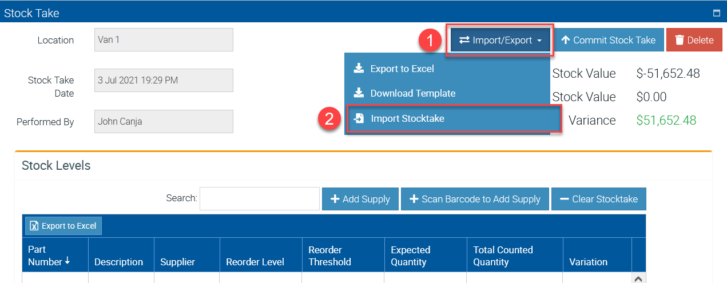Click the Clear Stocktake button
This screenshot has height=283, width=727.
pyautogui.click(x=598, y=199)
